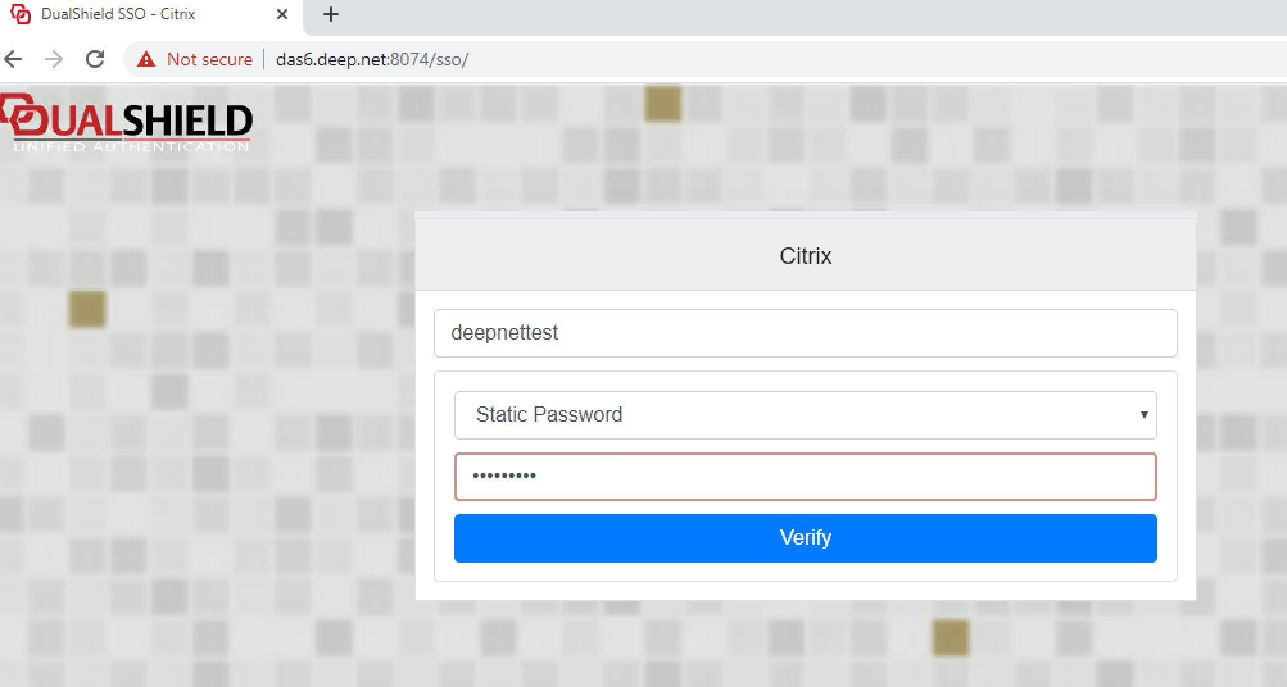Screen dimensions: 1287x687
Task: Click the username field containing deepnettest
Action: 805,333
